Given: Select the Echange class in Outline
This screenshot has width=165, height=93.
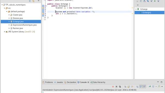Looking at the screenshot, I should coord(144,9).
